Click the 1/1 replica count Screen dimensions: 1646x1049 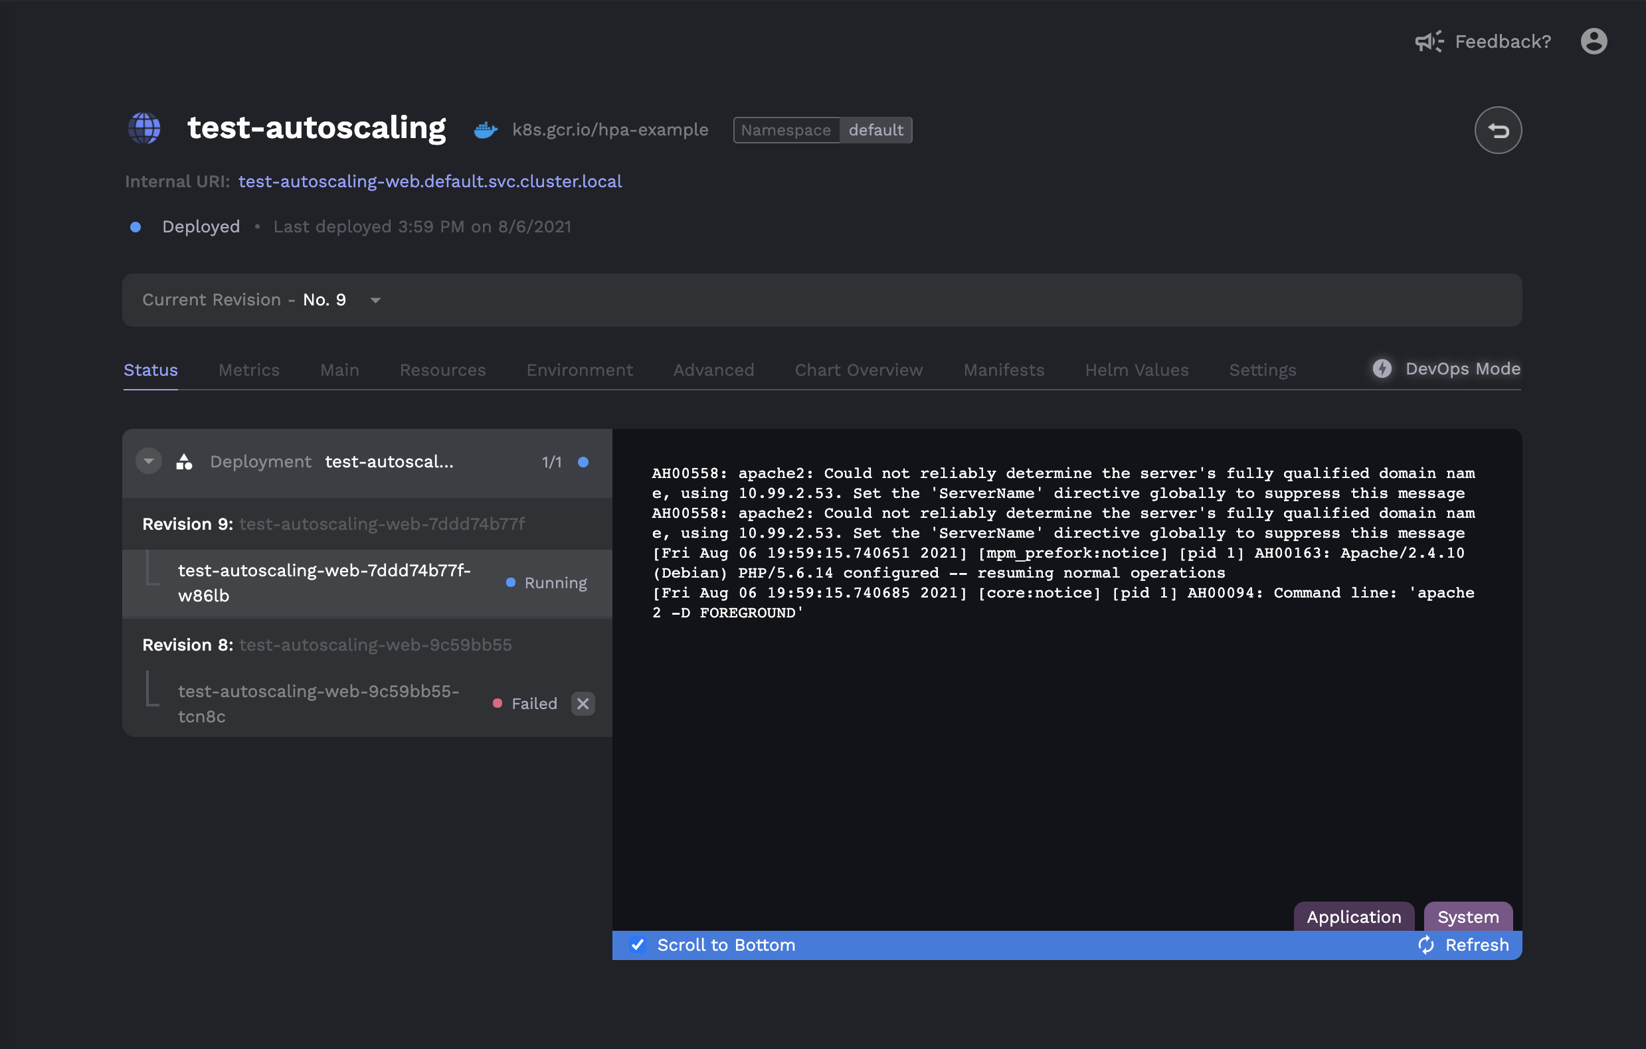coord(551,462)
